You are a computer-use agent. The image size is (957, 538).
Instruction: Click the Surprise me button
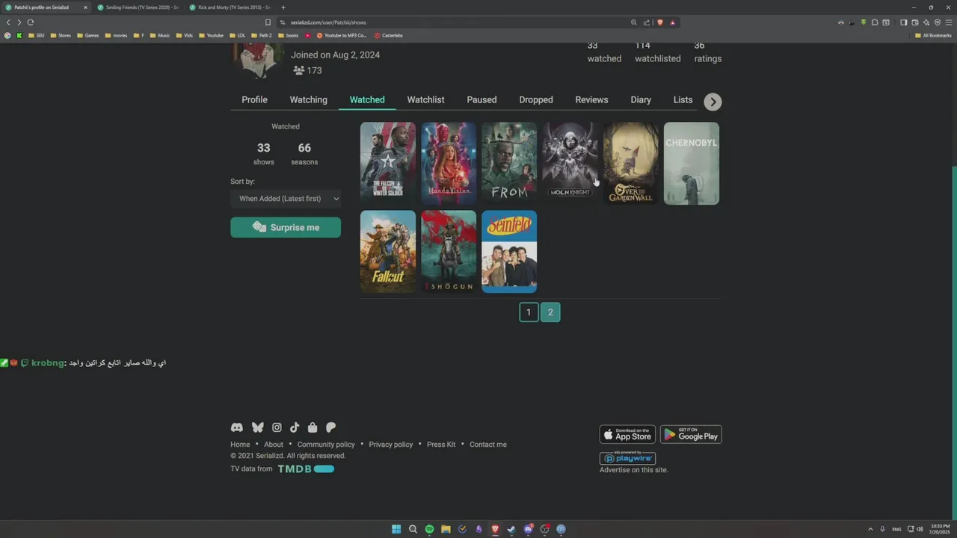pos(286,228)
